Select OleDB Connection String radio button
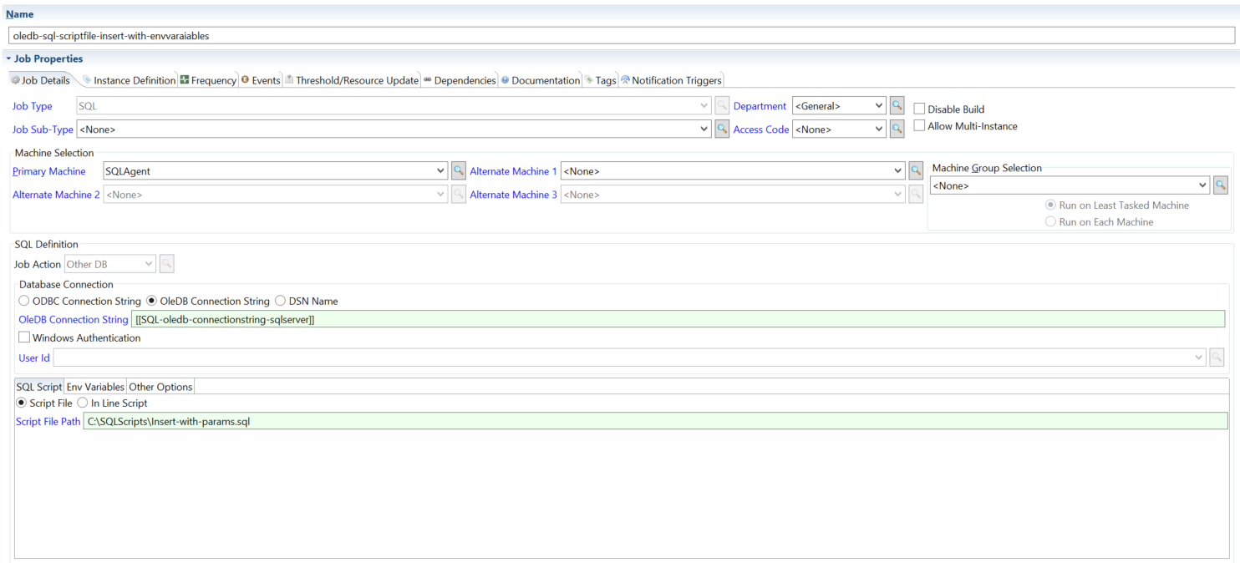This screenshot has width=1240, height=563. [151, 301]
